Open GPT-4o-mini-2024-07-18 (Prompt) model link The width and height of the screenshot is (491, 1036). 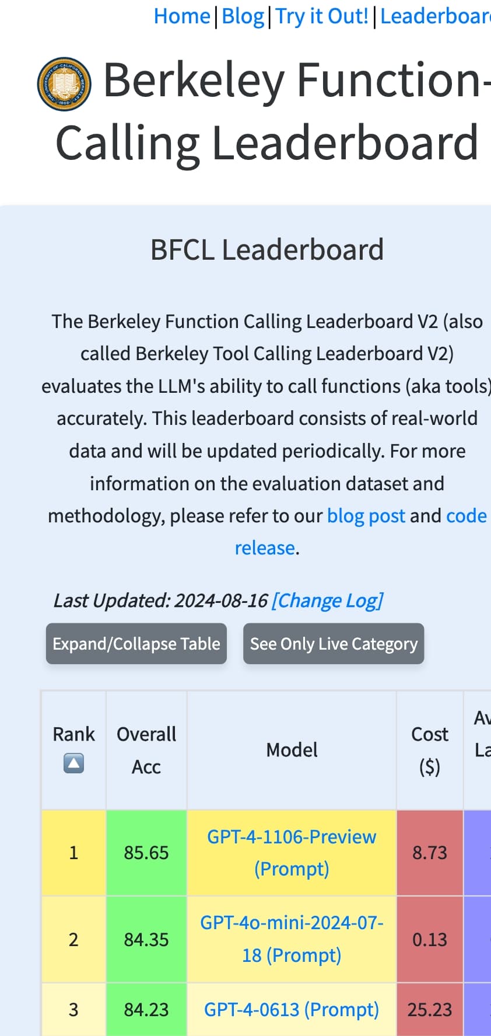pos(292,939)
